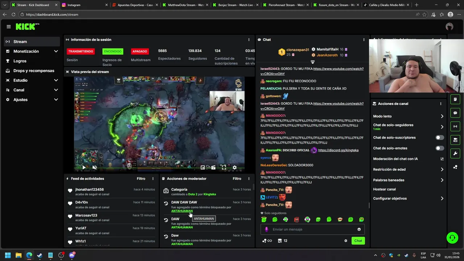Switch to the Apuestas Deportivas browser tab

135,5
